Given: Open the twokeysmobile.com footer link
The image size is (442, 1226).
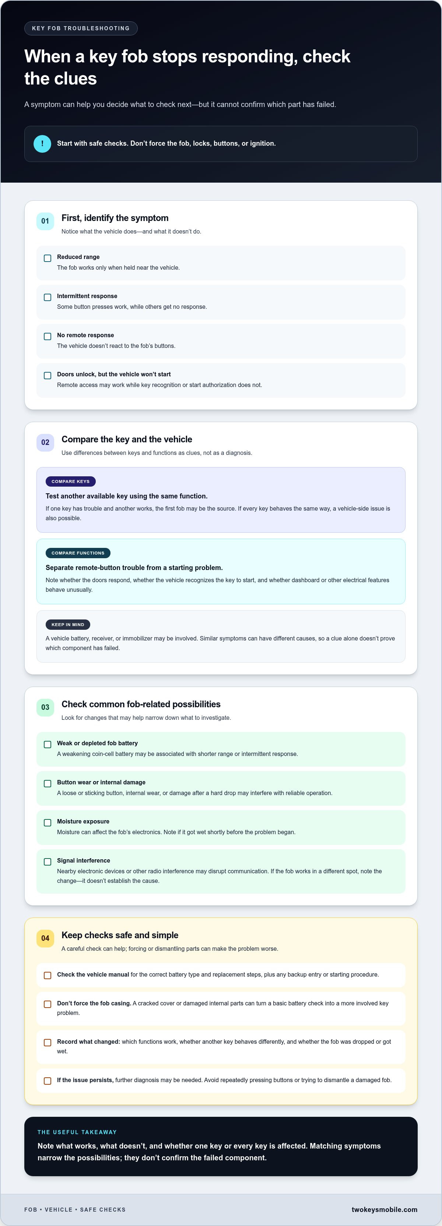Looking at the screenshot, I should [x=384, y=1209].
